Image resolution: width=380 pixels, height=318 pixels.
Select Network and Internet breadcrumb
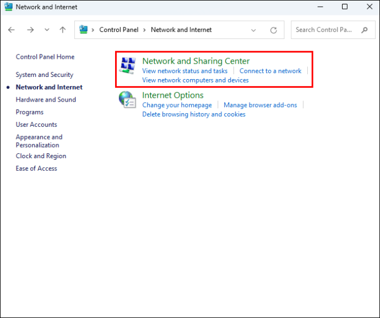tap(181, 30)
